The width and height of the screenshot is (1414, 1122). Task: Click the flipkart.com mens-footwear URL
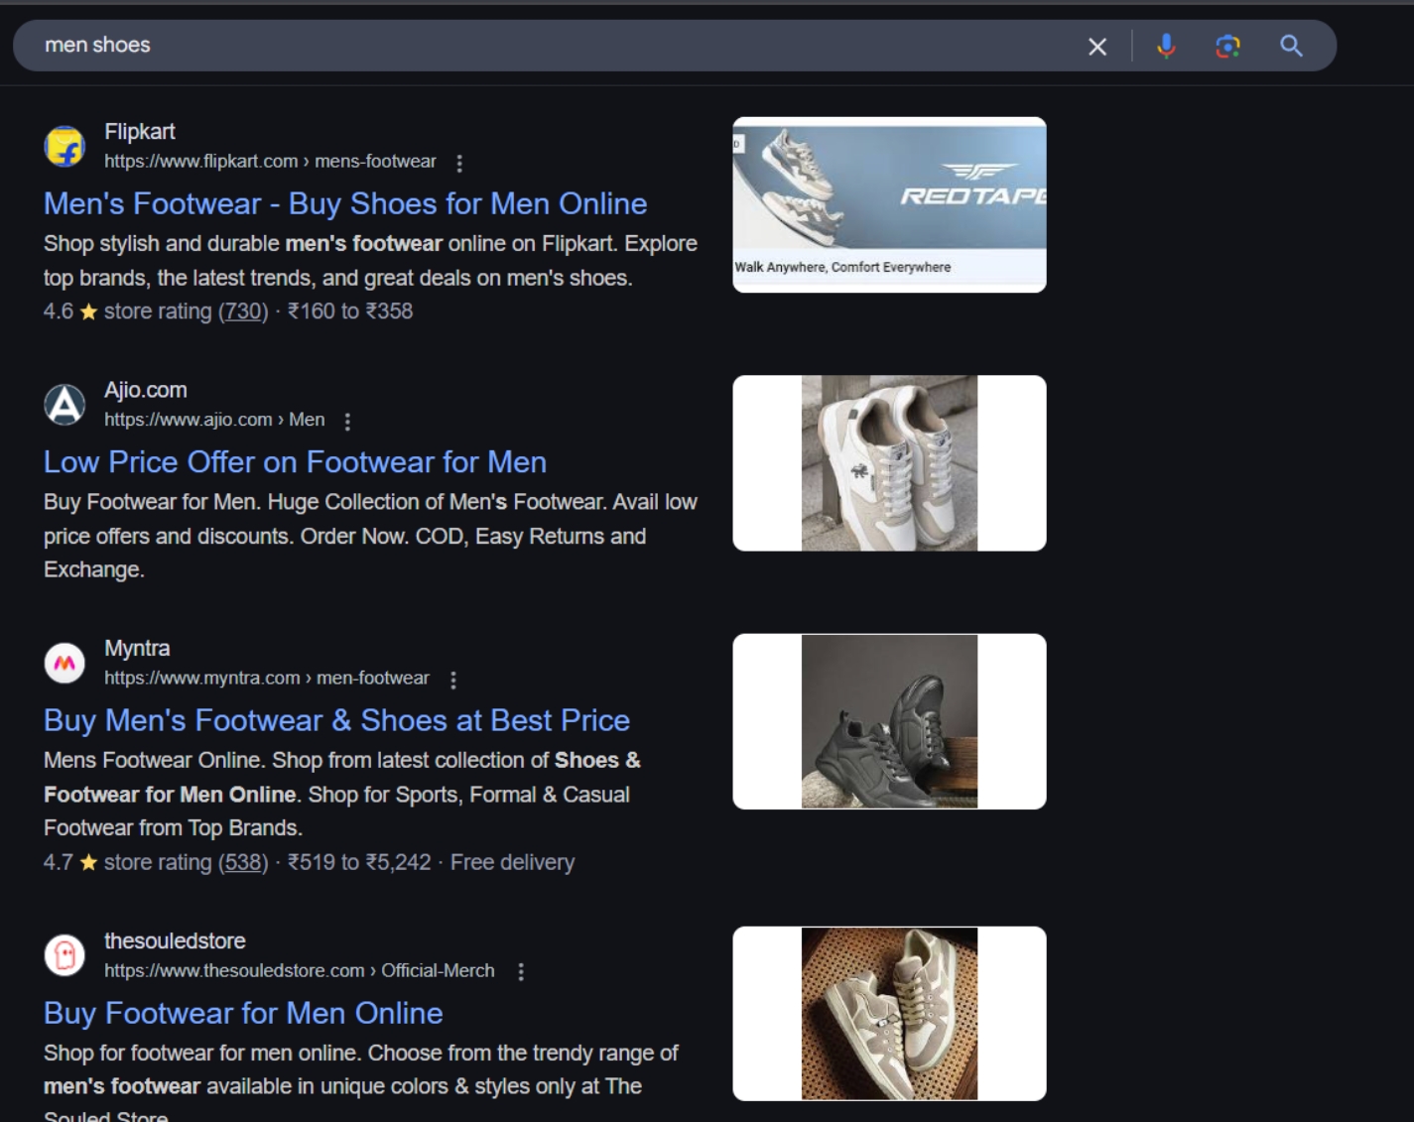(270, 162)
